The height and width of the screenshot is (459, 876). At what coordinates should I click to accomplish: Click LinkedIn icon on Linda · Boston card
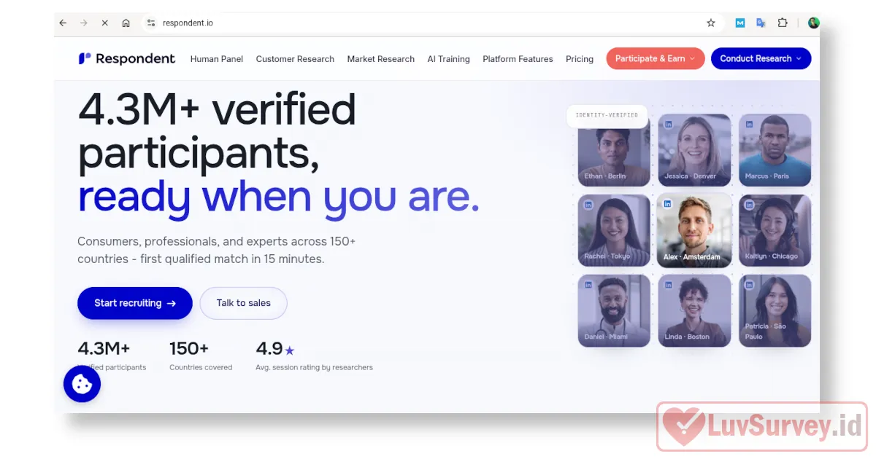click(x=668, y=285)
